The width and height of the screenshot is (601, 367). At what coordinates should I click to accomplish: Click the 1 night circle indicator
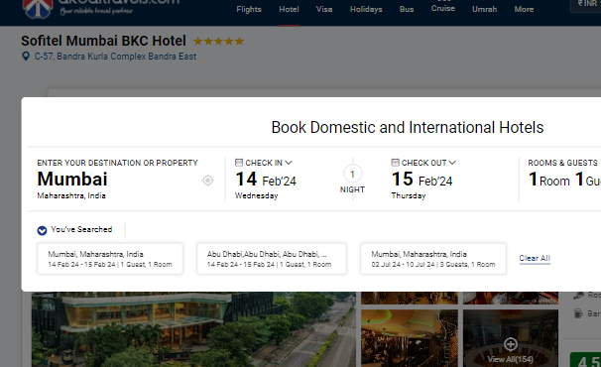(x=352, y=175)
